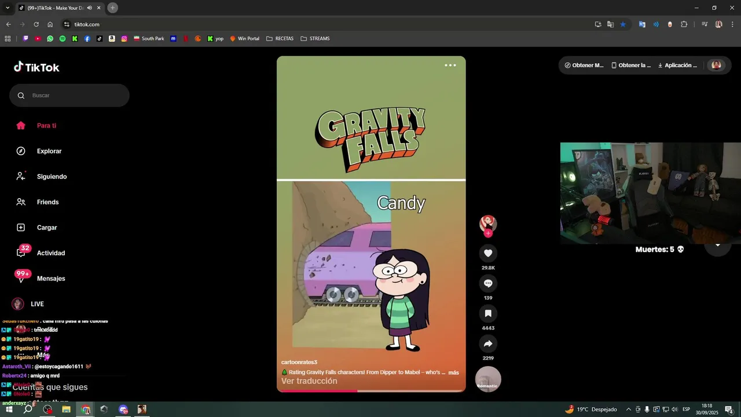Open cartoonrates3 creator profile
The width and height of the screenshot is (741, 417).
point(299,362)
